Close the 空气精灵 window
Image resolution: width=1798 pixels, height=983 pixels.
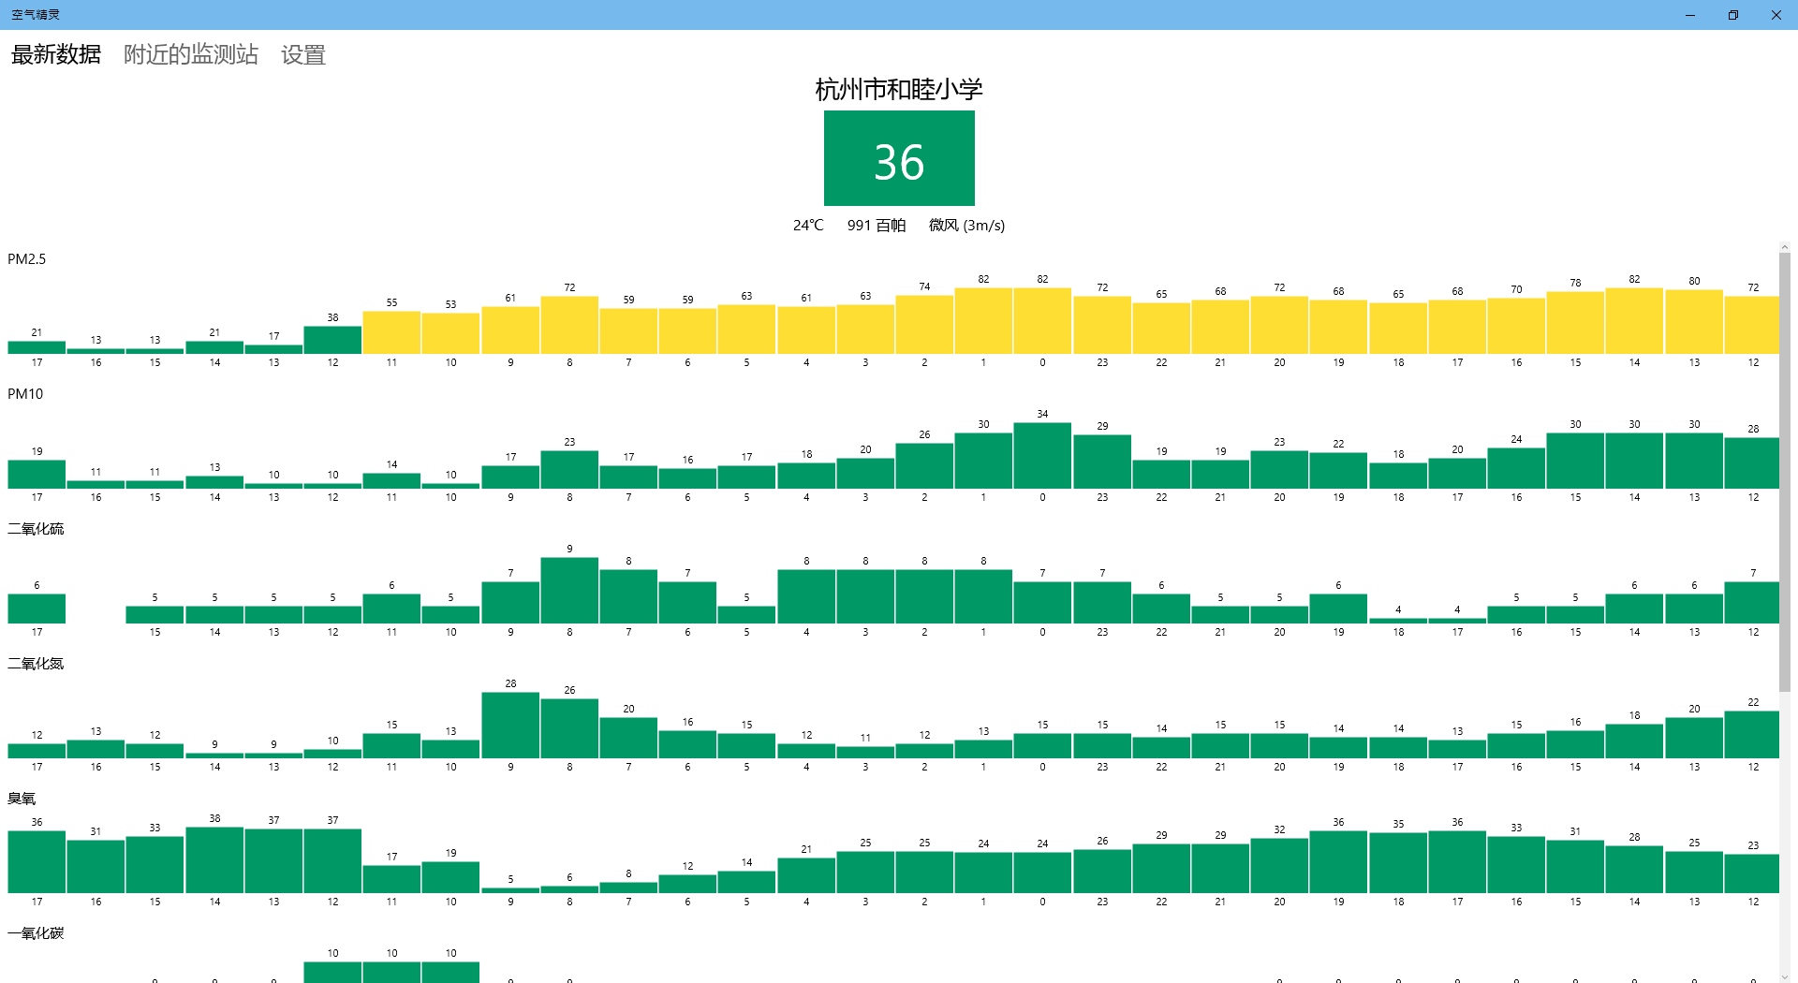click(1776, 15)
